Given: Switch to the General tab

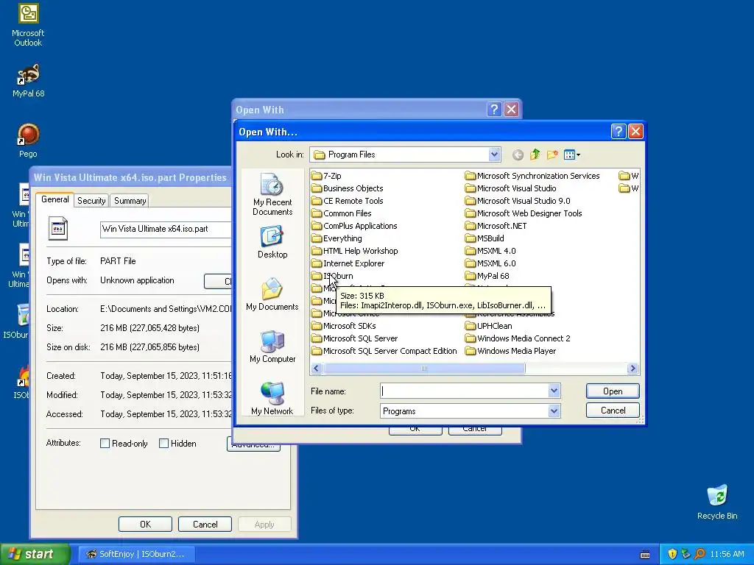Looking at the screenshot, I should (54, 199).
